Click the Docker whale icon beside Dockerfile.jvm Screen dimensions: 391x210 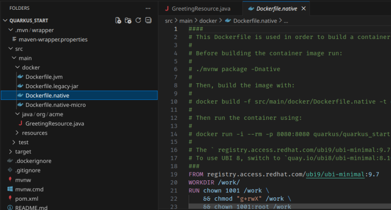coord(20,77)
